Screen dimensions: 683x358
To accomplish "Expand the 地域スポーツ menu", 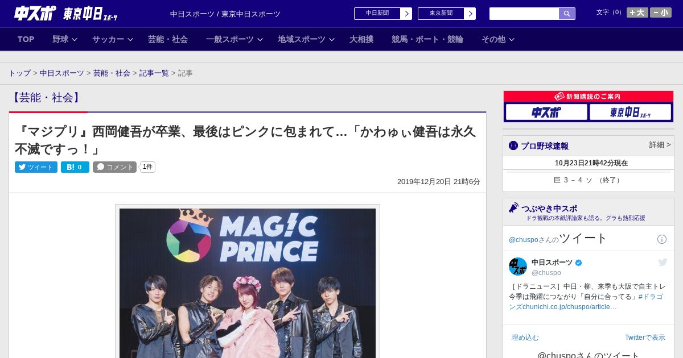I will point(306,39).
